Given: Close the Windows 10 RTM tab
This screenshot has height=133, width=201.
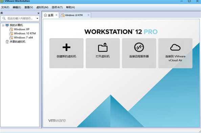Looking at the screenshot, I should coord(88,15).
